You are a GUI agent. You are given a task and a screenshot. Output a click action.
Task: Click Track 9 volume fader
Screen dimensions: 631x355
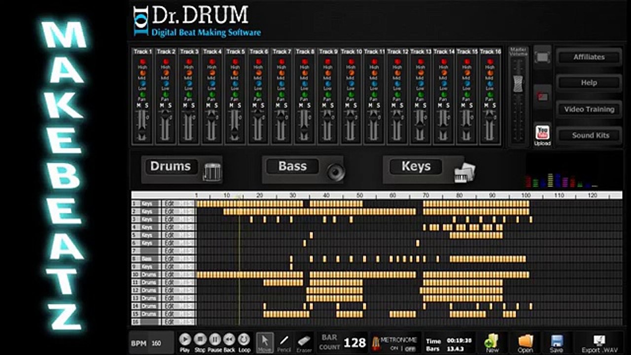328,118
